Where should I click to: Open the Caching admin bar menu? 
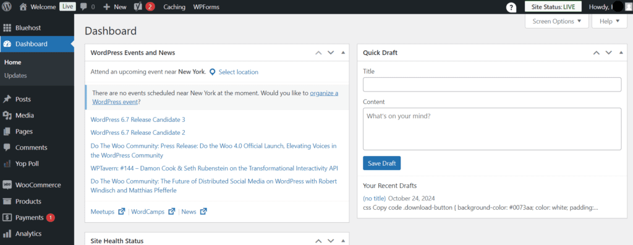point(174,7)
